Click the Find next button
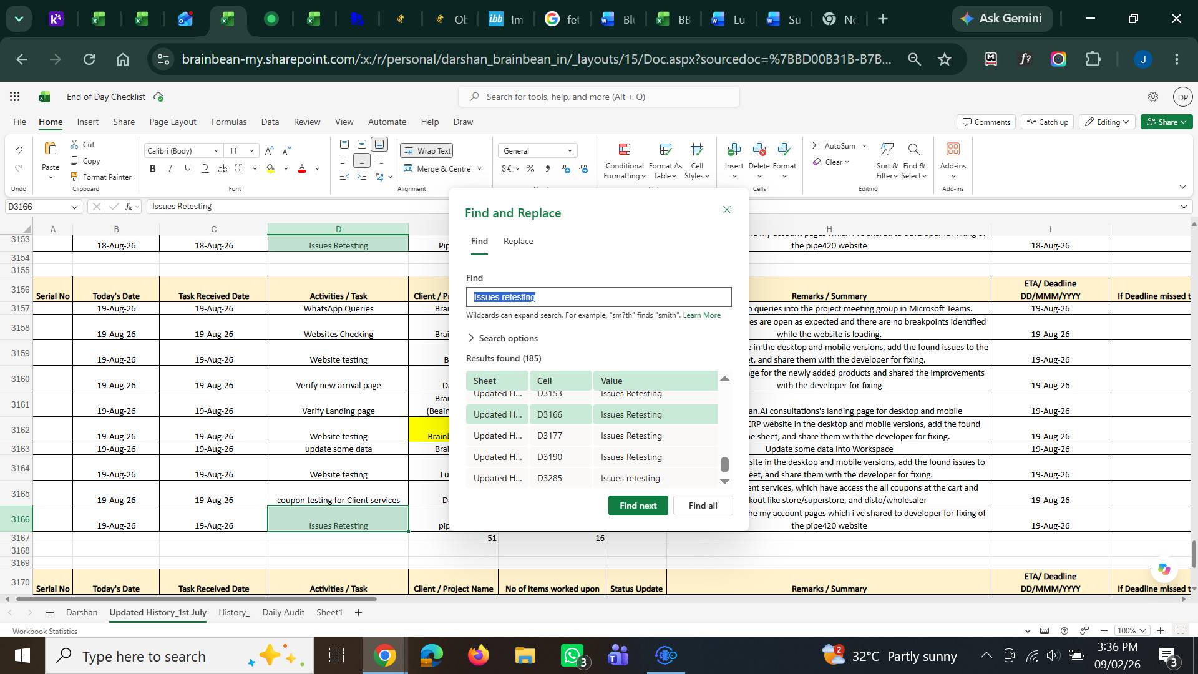The height and width of the screenshot is (674, 1198). pyautogui.click(x=638, y=506)
